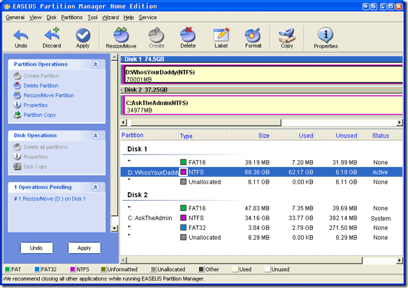Click the green FAT swatch in legend
This screenshot has width=408, height=288.
click(8, 269)
